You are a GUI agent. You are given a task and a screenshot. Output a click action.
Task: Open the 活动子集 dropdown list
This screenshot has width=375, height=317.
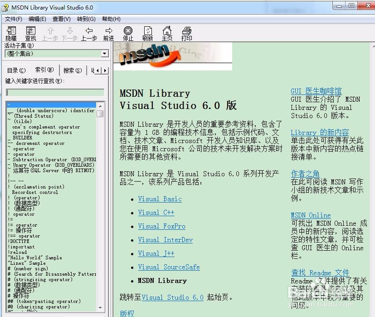coord(104,54)
